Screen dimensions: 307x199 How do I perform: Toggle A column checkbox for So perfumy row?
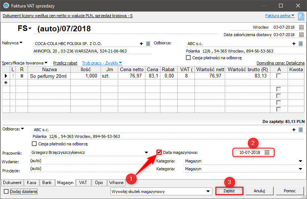279,76
